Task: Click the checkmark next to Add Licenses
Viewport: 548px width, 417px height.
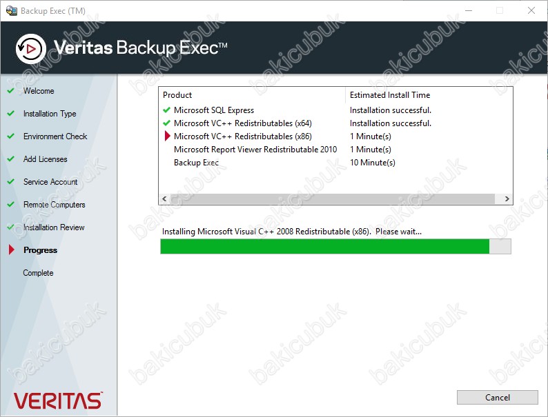Action: point(11,159)
